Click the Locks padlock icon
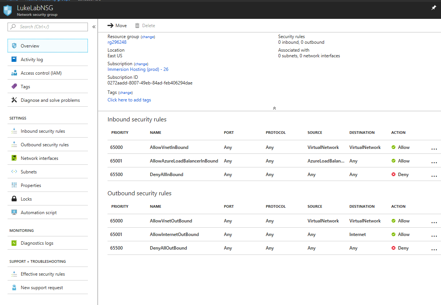Image resolution: width=441 pixels, height=305 pixels. [14, 199]
